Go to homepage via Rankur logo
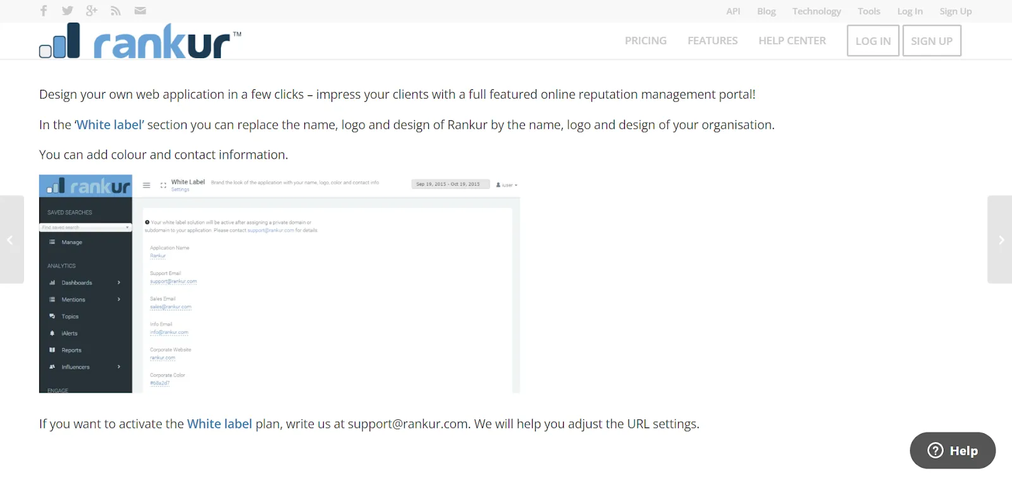1012x478 pixels. point(140,41)
